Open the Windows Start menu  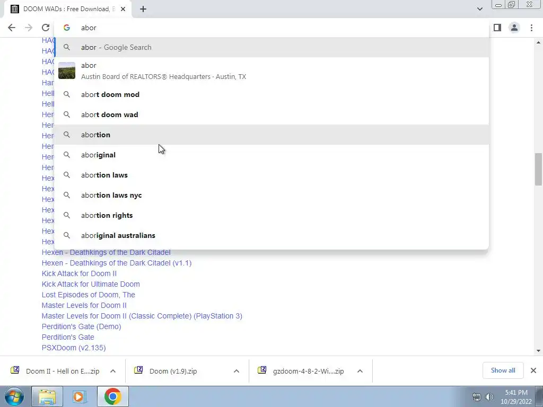[x=14, y=396]
